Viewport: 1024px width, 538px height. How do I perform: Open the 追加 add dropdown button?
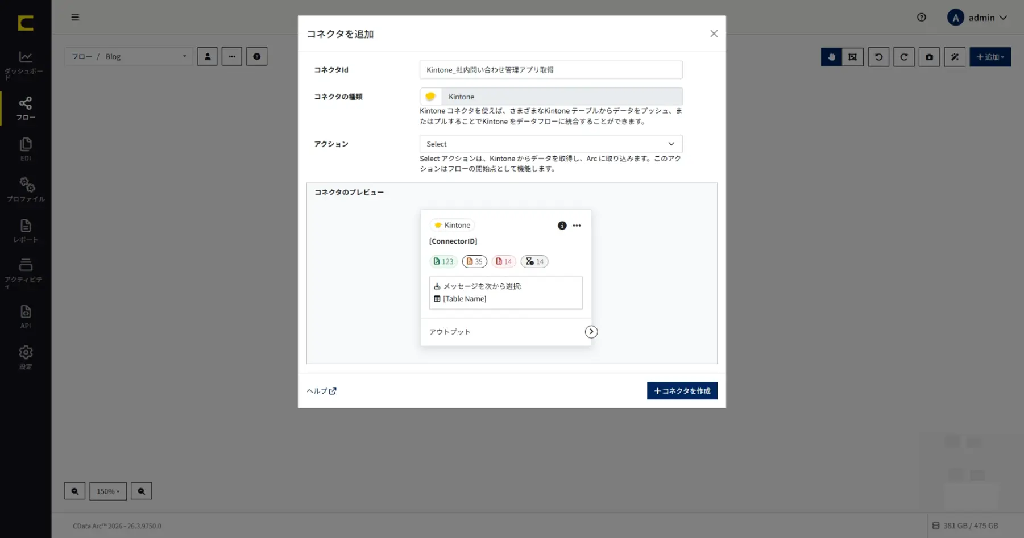click(990, 57)
